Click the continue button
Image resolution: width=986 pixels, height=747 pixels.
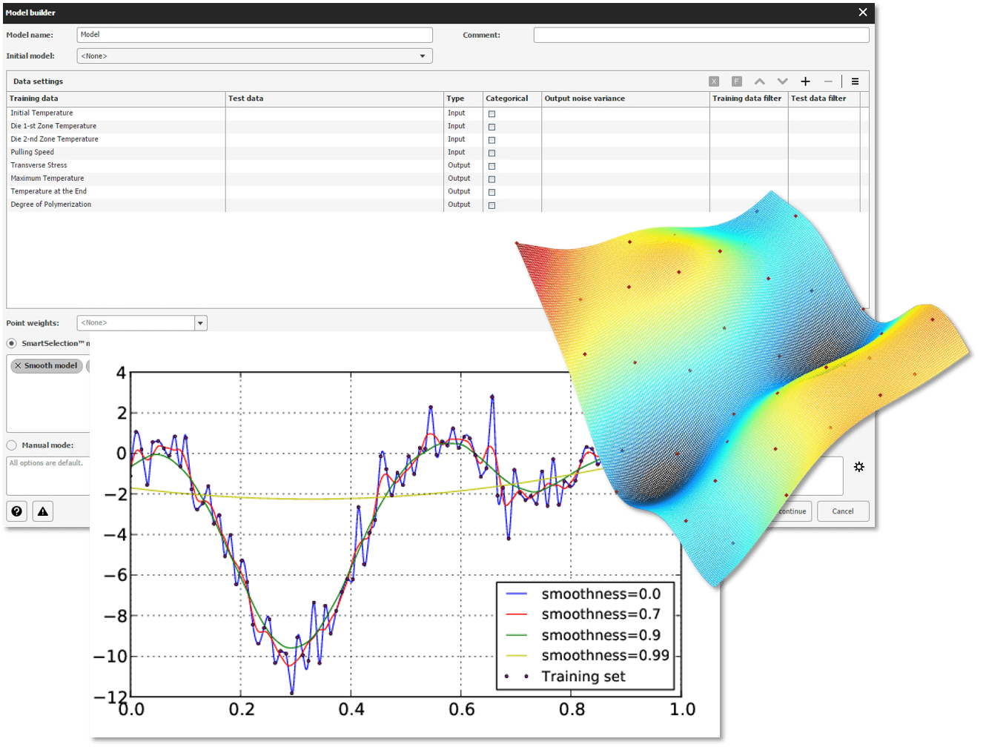coord(793,511)
